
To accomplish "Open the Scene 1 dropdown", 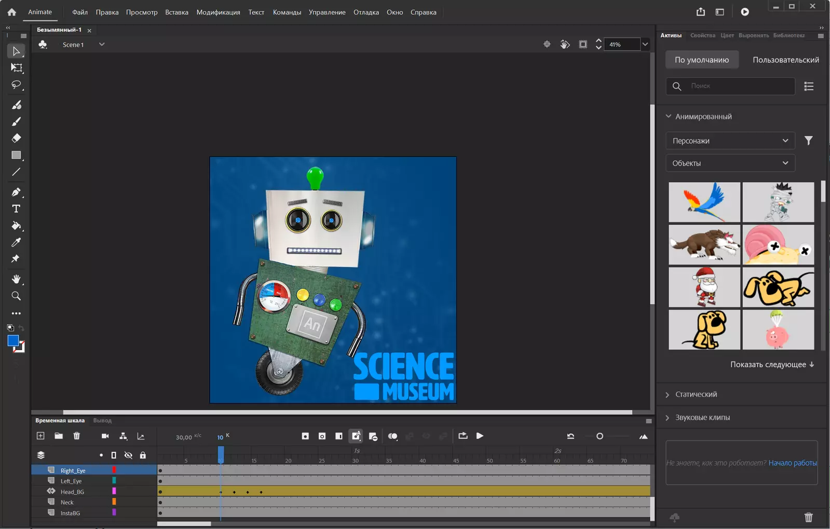I will [x=102, y=45].
